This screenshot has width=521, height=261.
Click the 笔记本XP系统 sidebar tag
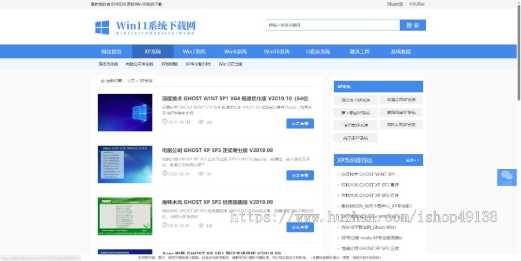[x=355, y=125]
